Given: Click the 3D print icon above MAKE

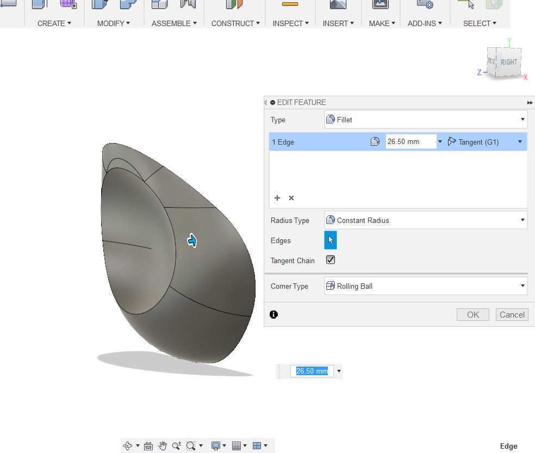Looking at the screenshot, I should click(381, 4).
